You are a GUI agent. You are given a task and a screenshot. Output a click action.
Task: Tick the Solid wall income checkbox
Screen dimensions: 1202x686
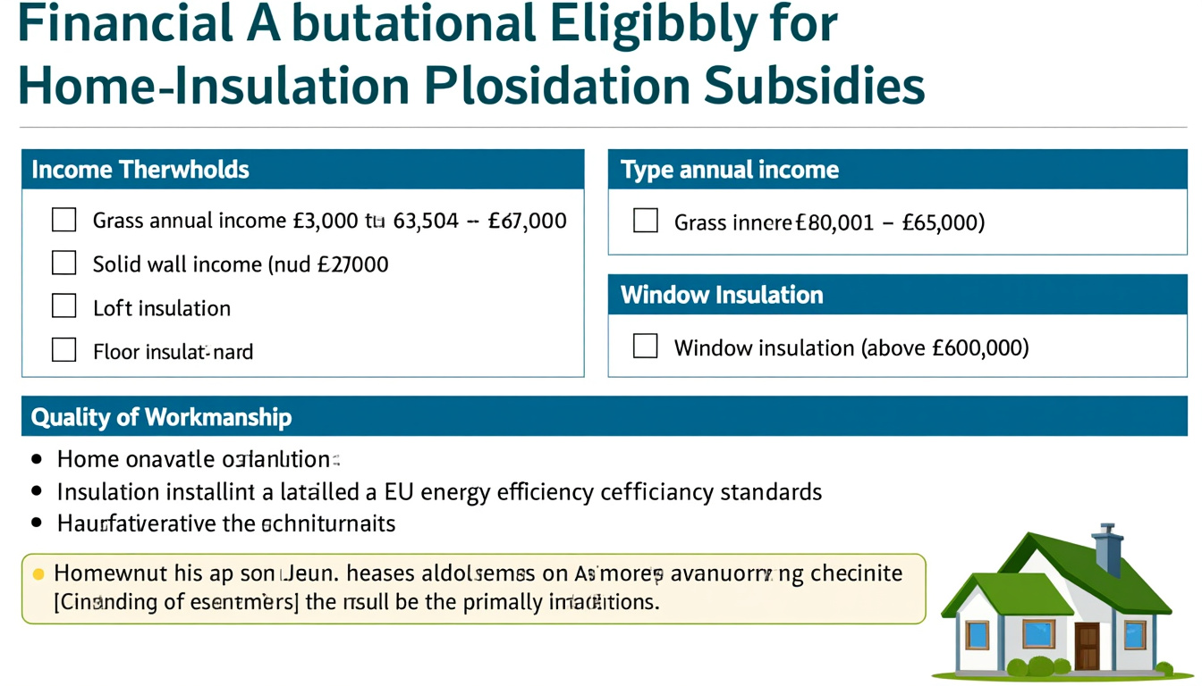point(63,263)
